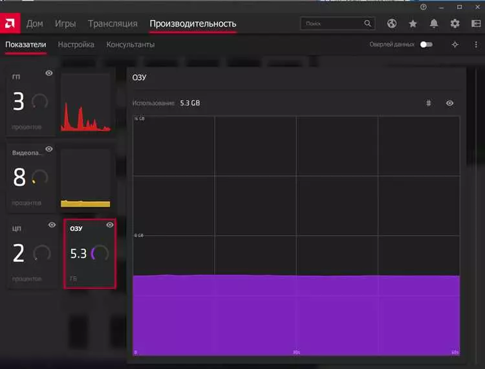Click the AMD logo icon
Viewport: 485px width, 369px height.
click(x=10, y=23)
